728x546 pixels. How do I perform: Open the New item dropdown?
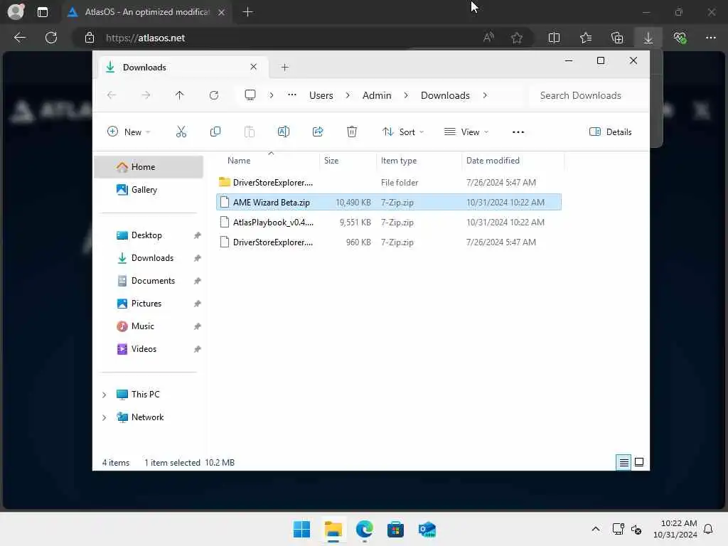tap(129, 132)
